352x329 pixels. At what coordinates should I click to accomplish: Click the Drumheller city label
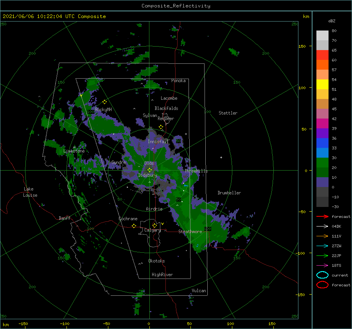click(x=229, y=193)
